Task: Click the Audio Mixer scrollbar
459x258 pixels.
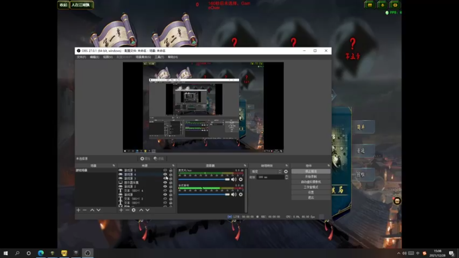Action: [x=246, y=190]
